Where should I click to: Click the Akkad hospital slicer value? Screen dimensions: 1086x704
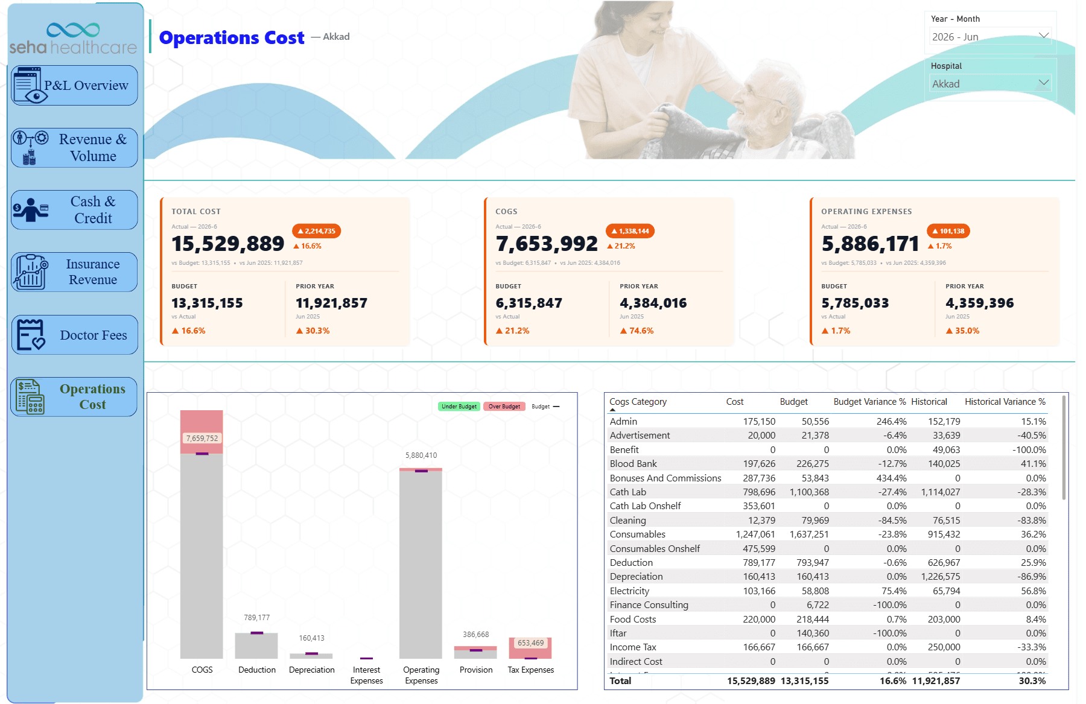(945, 84)
